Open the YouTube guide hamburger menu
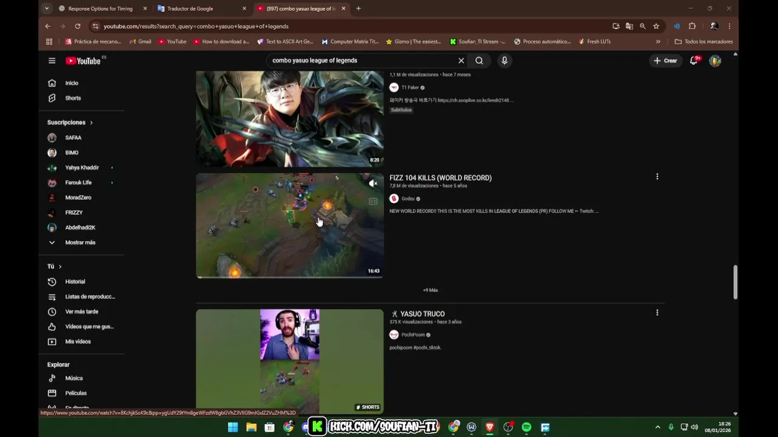The width and height of the screenshot is (778, 437). [52, 61]
